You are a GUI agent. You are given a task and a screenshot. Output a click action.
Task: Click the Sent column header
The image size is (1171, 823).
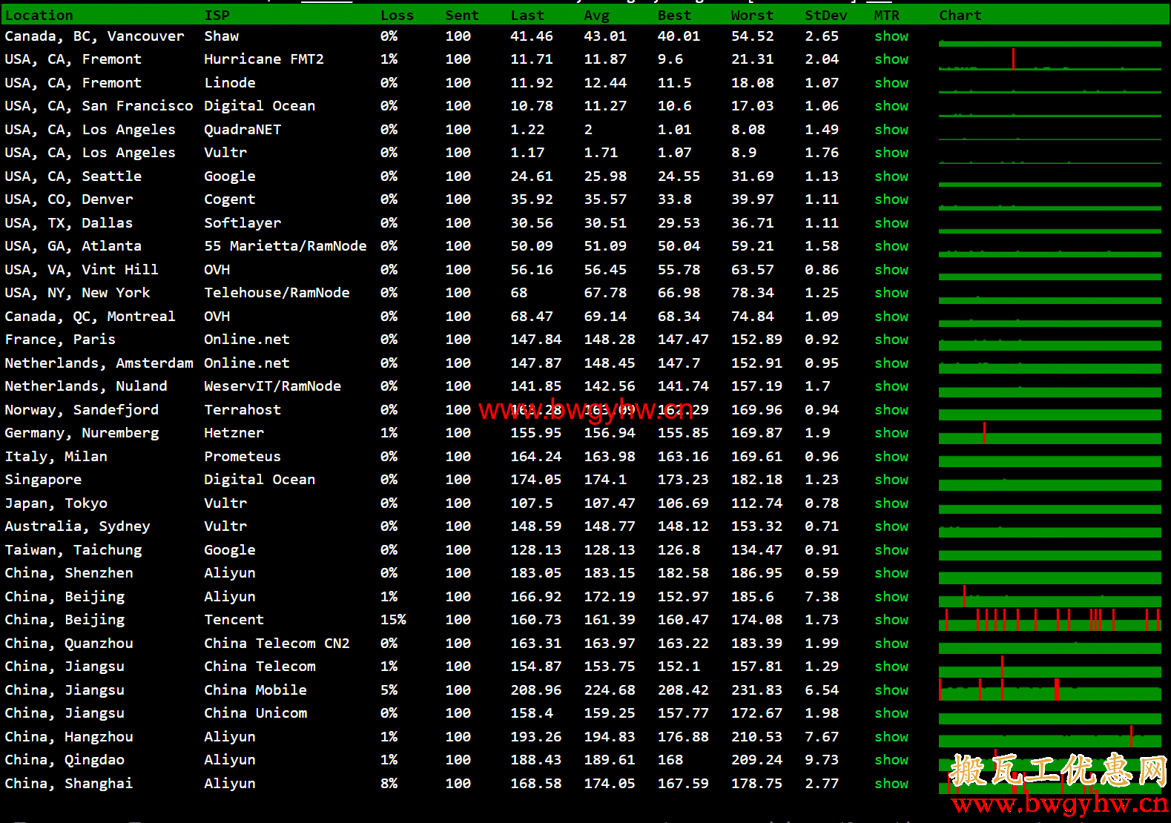(x=462, y=16)
